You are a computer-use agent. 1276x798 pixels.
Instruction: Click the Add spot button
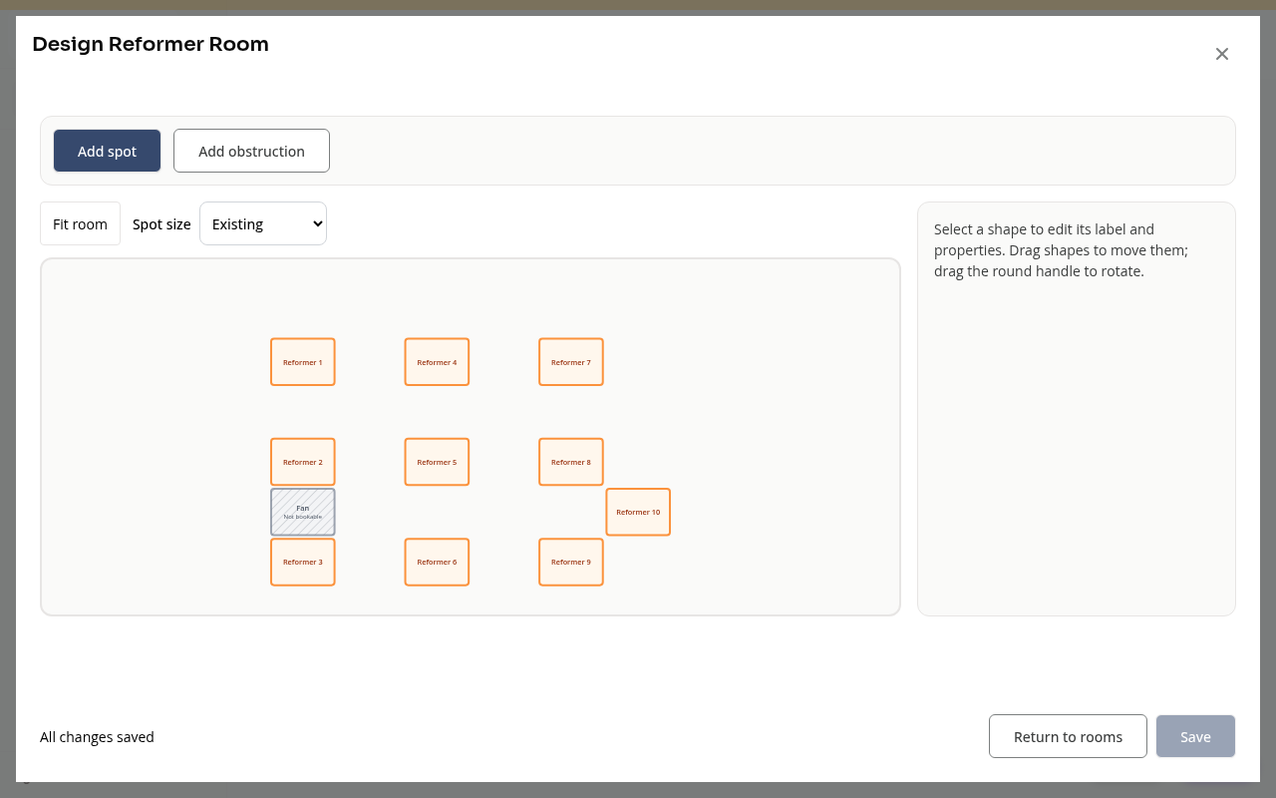(107, 151)
